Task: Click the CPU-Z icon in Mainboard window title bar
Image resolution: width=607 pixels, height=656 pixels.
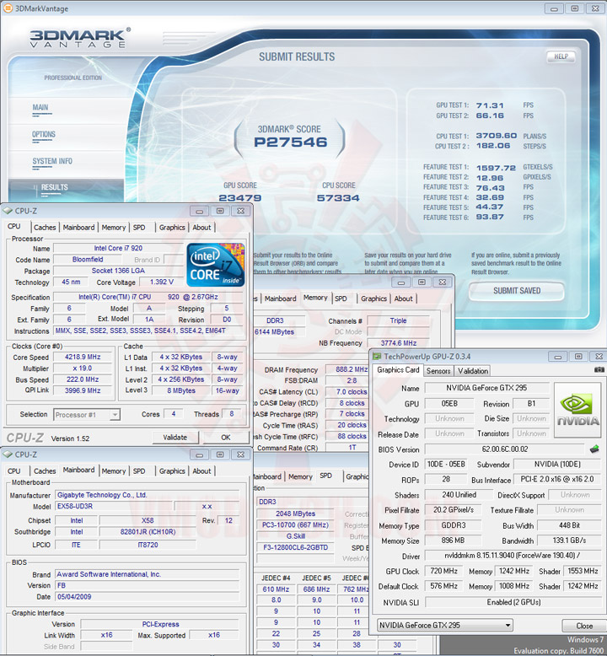Action: [8, 454]
